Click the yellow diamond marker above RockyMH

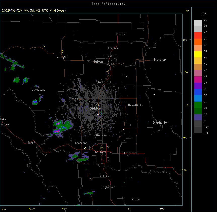click(63, 51)
